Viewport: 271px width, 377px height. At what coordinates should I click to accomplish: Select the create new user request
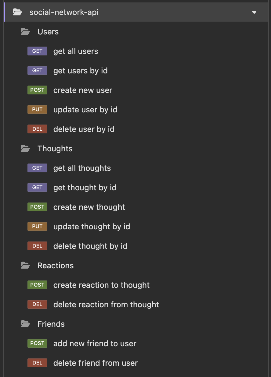[83, 90]
